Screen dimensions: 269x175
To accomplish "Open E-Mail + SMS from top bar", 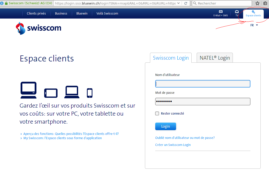I will [x=221, y=14].
